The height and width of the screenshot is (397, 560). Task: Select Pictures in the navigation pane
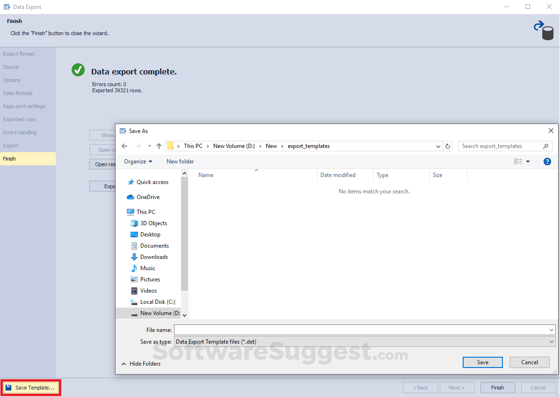[x=150, y=279]
